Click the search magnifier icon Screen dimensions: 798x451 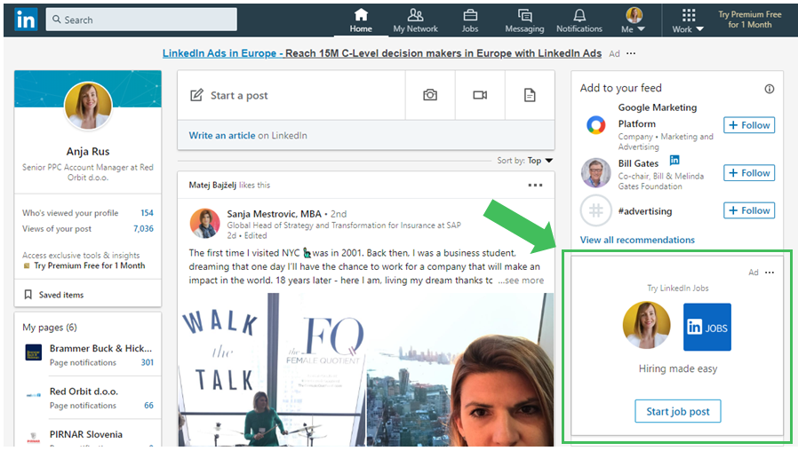click(x=57, y=20)
